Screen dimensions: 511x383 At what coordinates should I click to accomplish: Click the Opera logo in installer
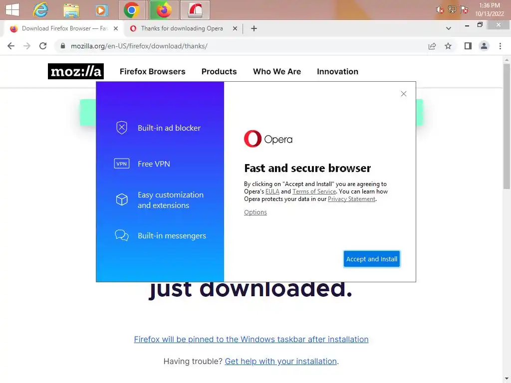268,139
